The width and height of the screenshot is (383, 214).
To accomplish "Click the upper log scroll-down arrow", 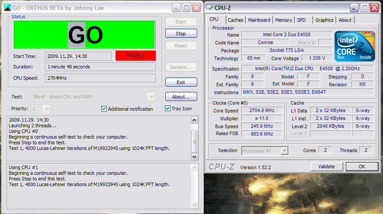I will (x=195, y=156).
